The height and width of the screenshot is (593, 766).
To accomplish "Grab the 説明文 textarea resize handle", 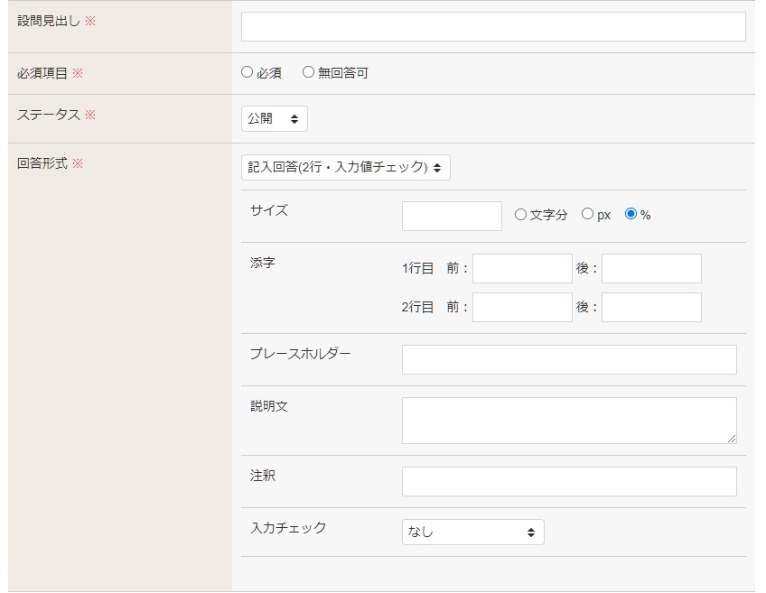I will (x=732, y=439).
